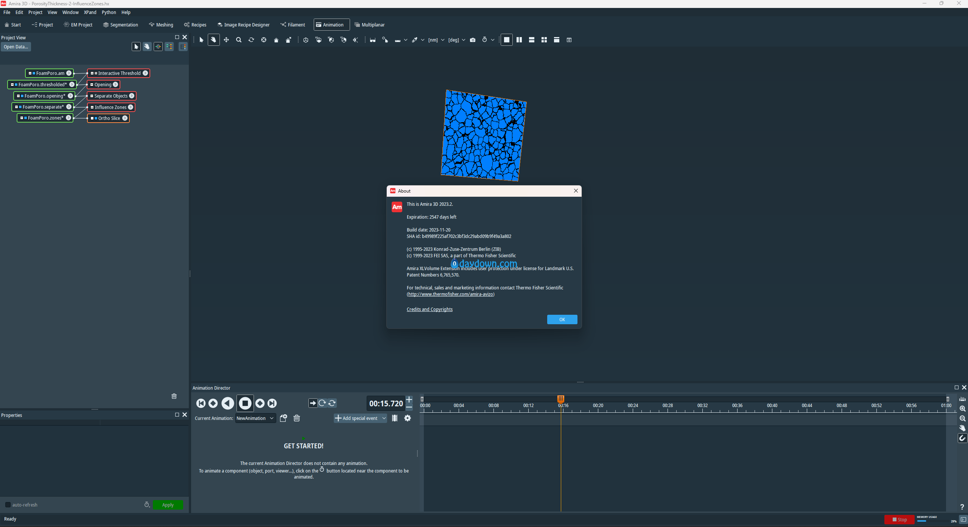
Task: Select play-once arrow mode
Action: click(x=313, y=403)
